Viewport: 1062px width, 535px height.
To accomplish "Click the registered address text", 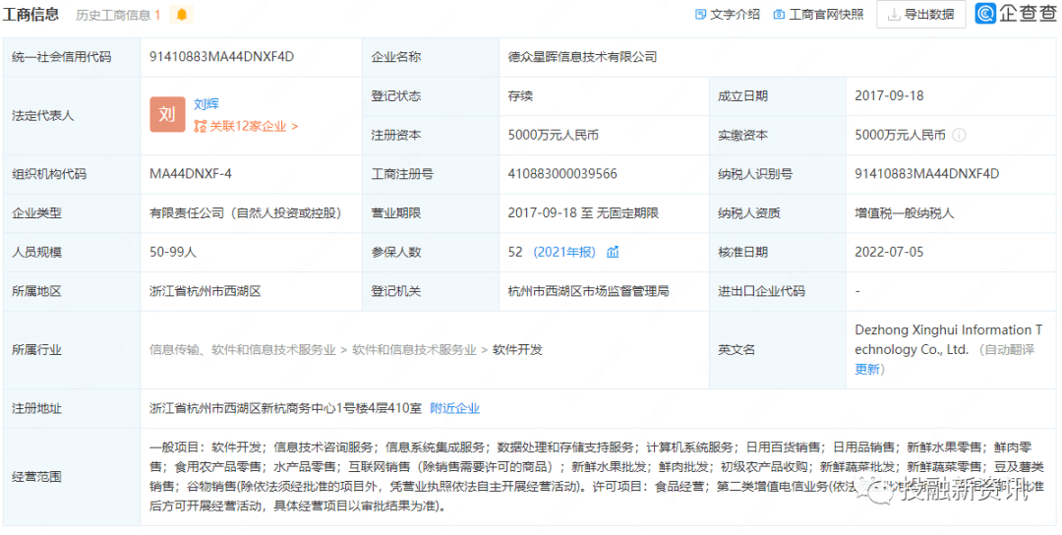I will click(285, 408).
